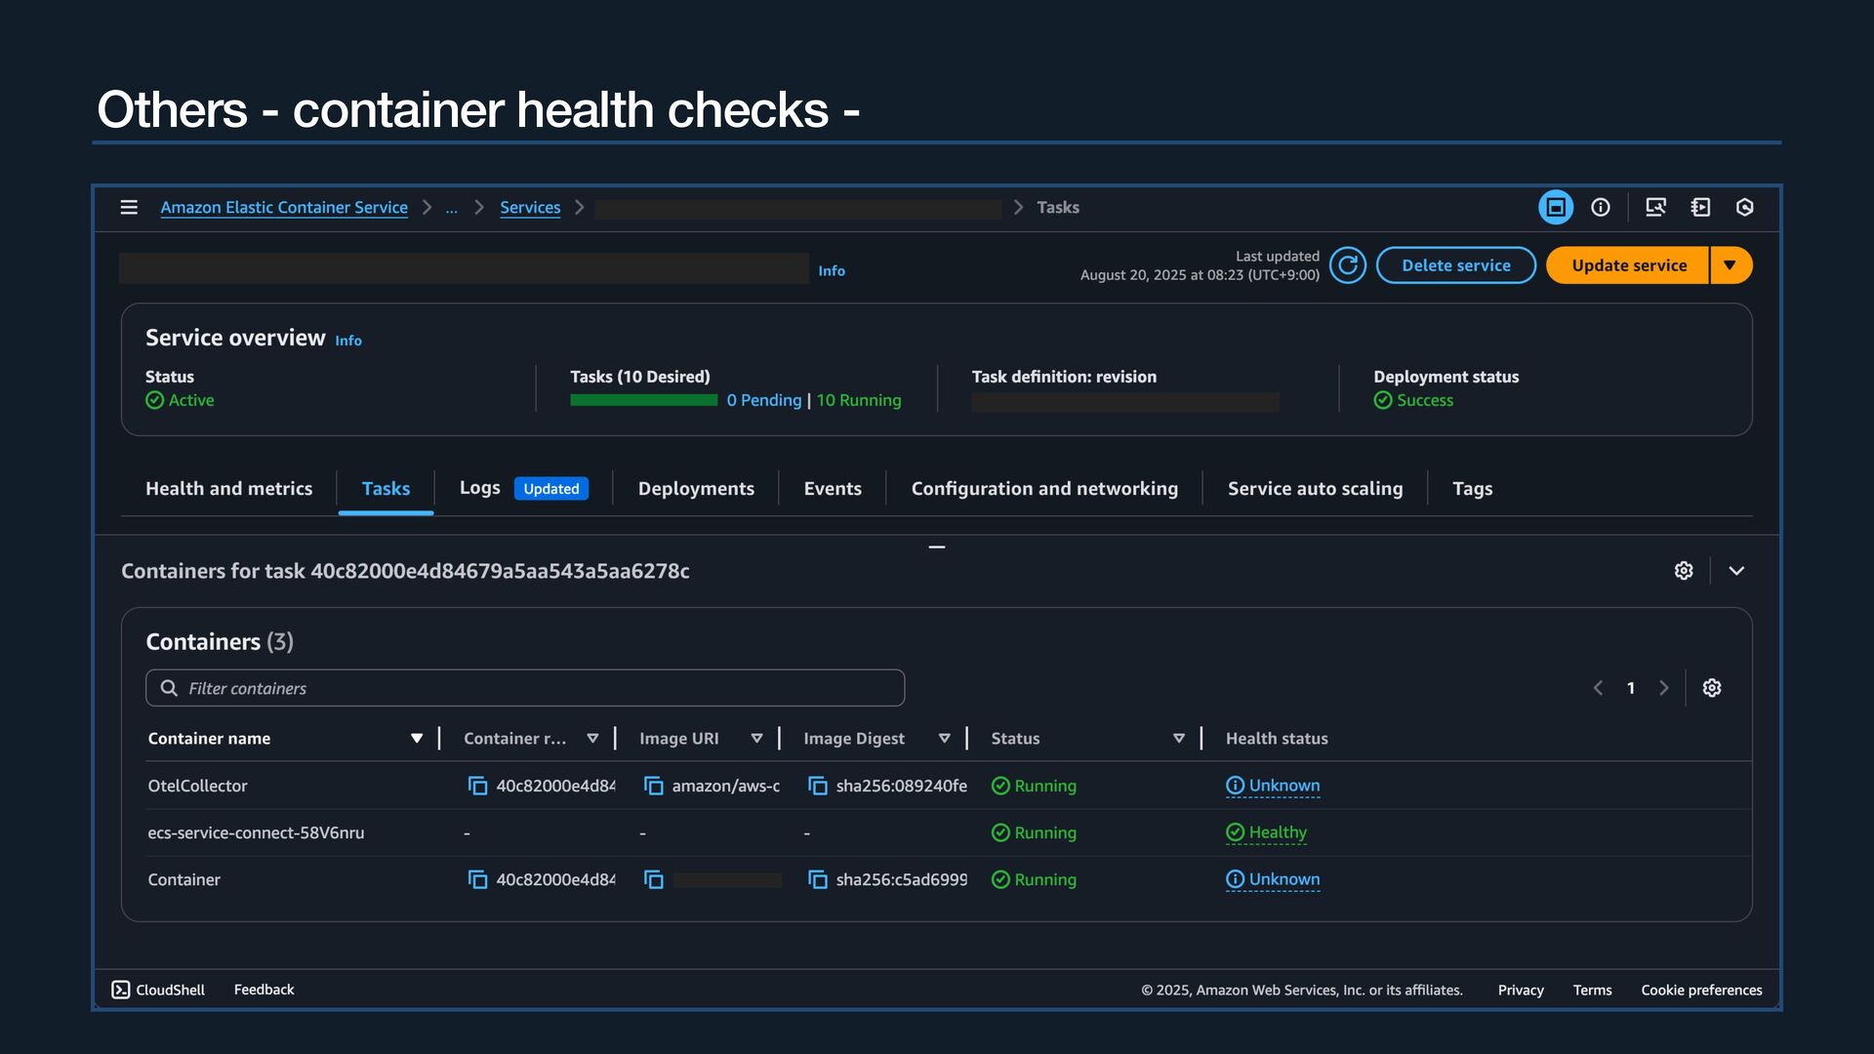This screenshot has height=1054, width=1874.
Task: Click the 0 Pending tasks link
Action: click(x=764, y=400)
